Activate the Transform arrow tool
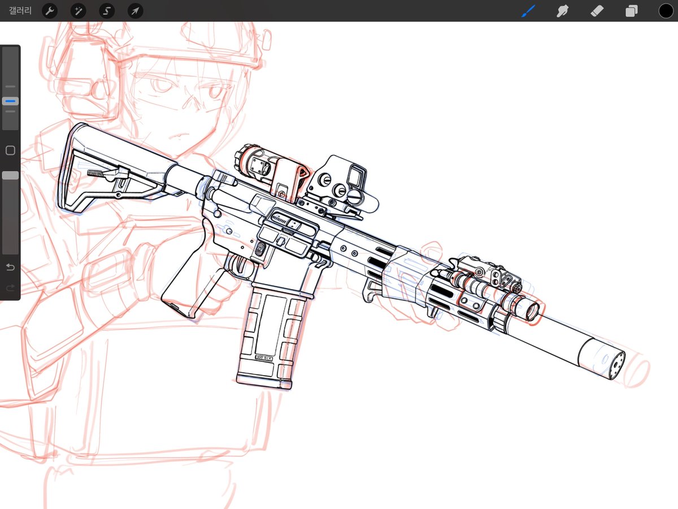 click(135, 11)
